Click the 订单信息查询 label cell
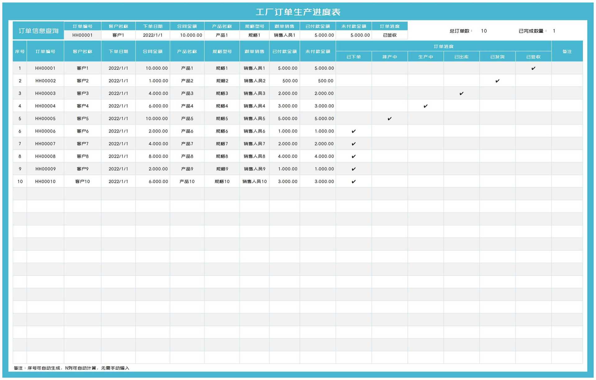The image size is (596, 380). 38,31
